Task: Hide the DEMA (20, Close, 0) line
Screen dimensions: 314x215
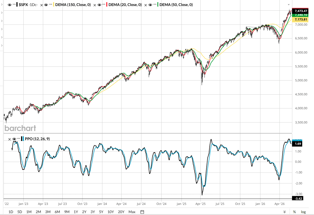Action: pyautogui.click(x=99, y=5)
